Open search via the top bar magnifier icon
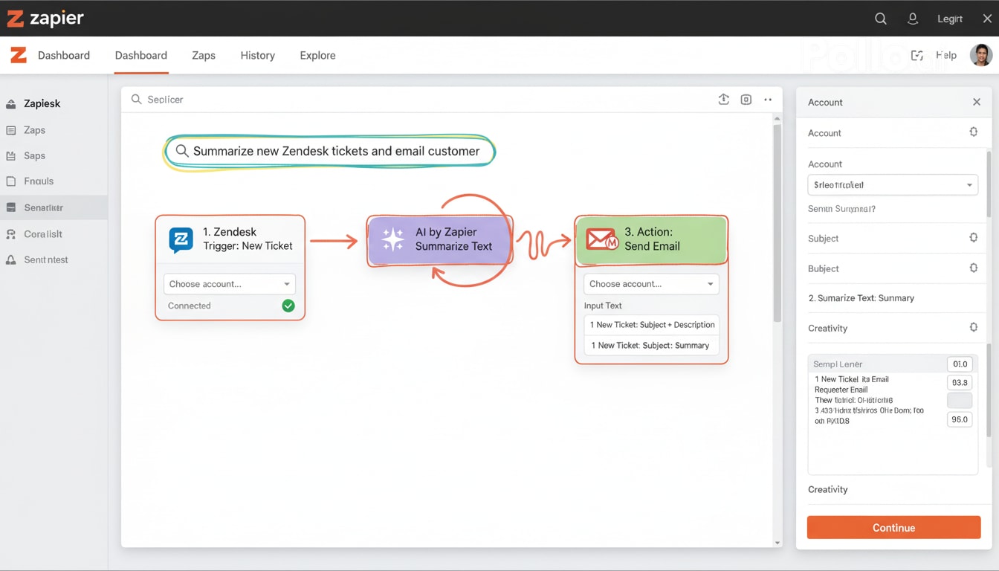 point(881,19)
